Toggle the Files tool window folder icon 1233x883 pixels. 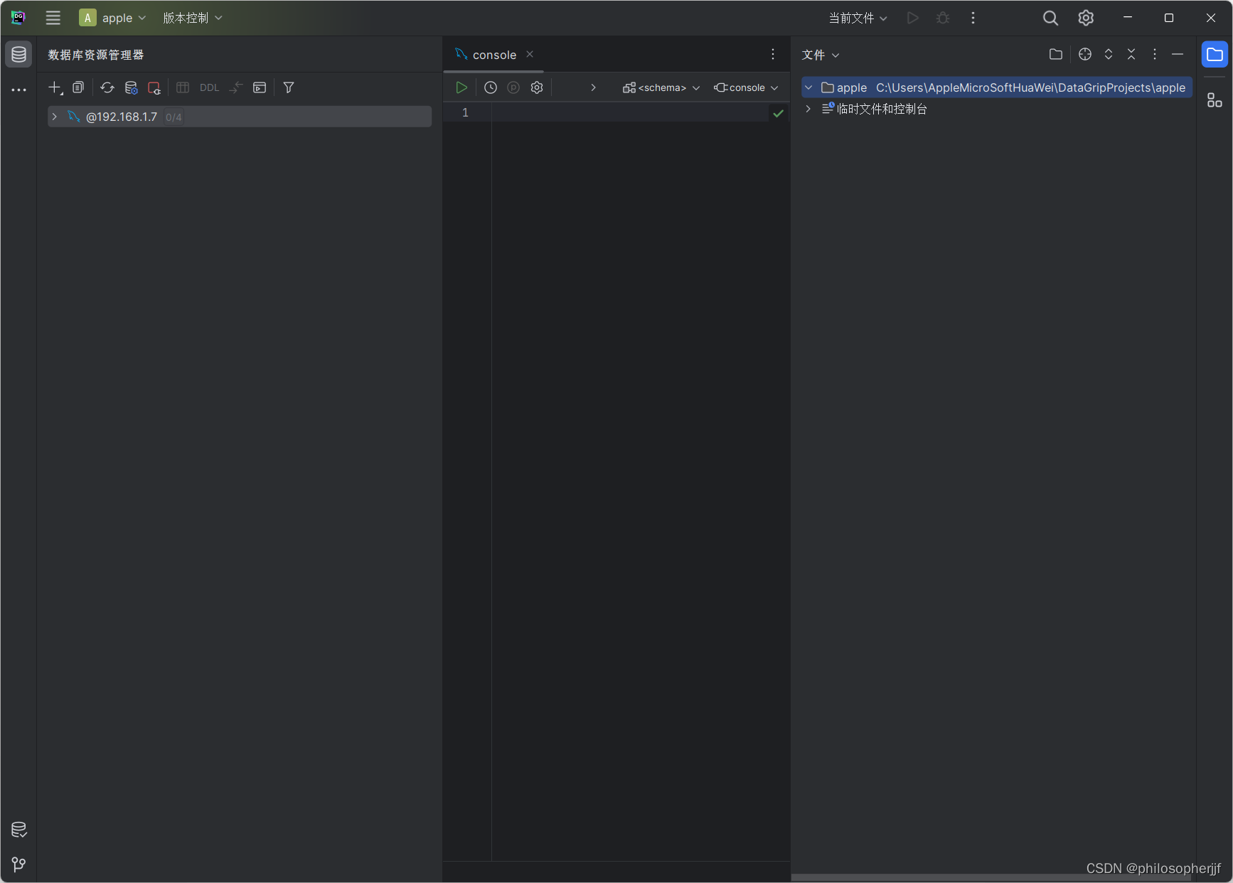[1215, 54]
